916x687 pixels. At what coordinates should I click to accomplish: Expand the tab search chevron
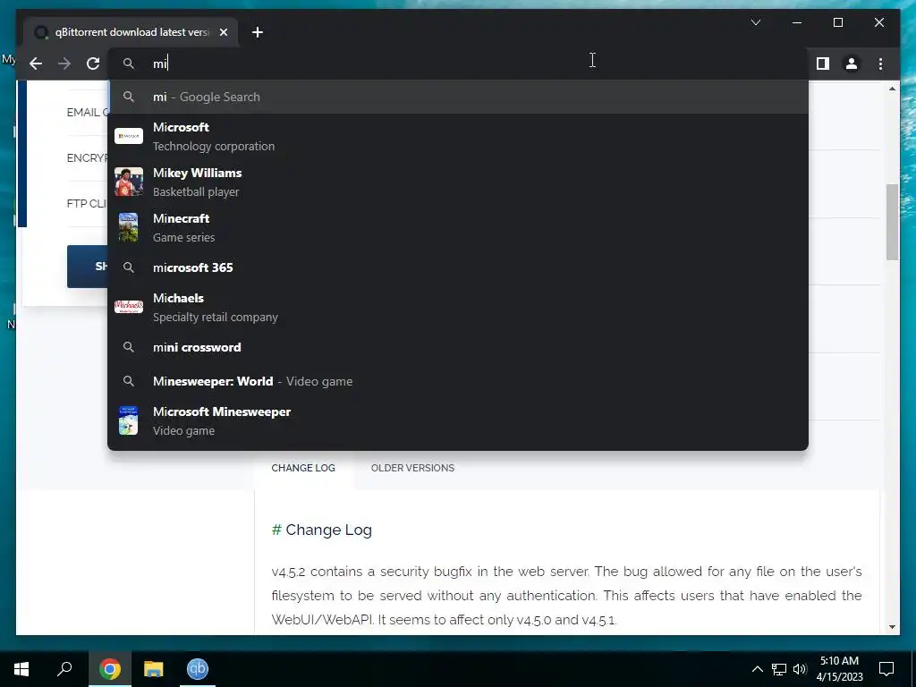coord(755,22)
